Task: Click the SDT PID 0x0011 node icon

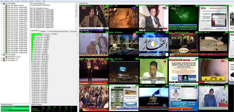Action: 4,58
